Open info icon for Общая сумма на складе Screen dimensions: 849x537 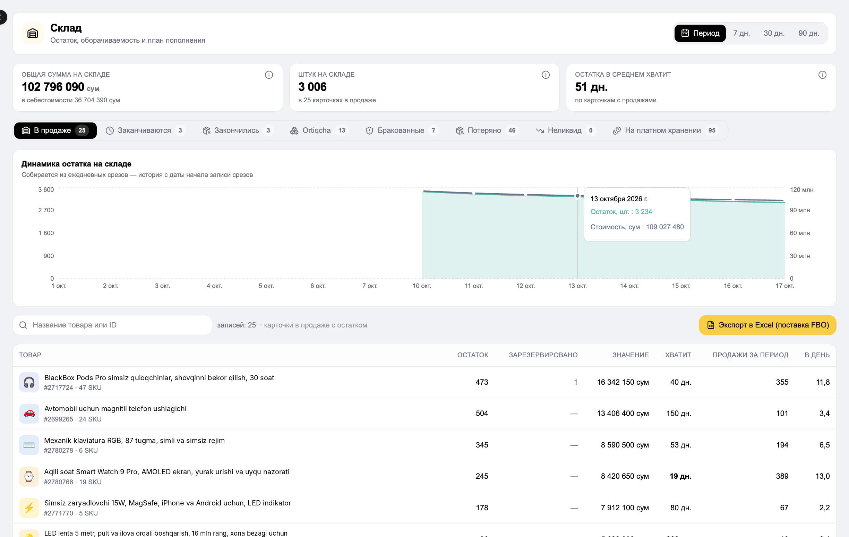tap(269, 75)
